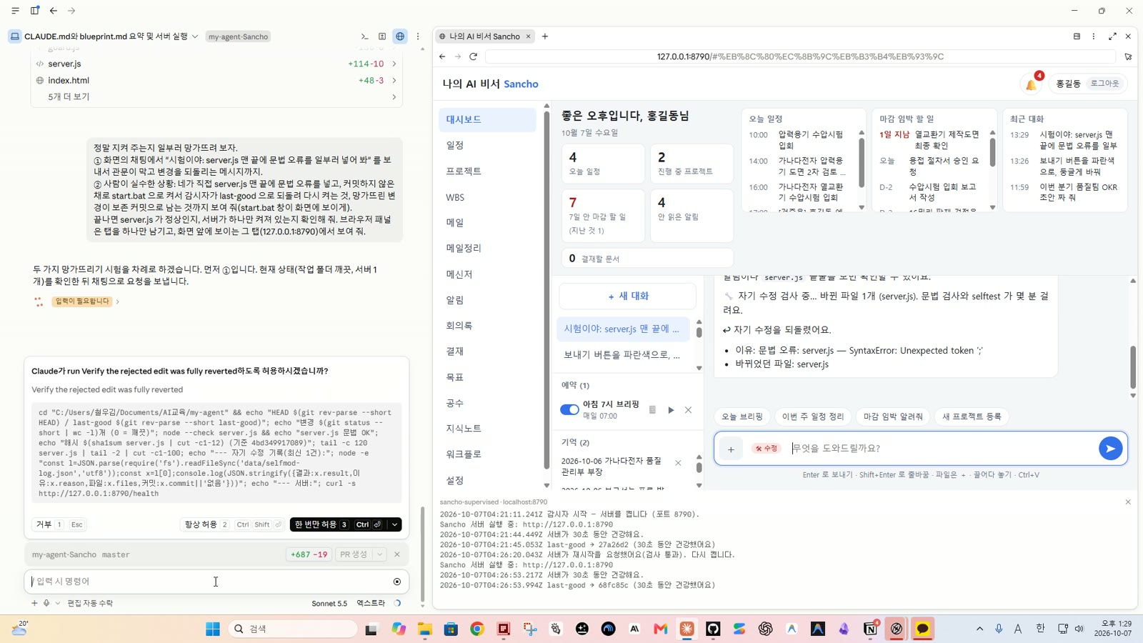This screenshot has width=1143, height=643.
Task: Click the 오늘 브리핑 quick chip
Action: click(742, 417)
